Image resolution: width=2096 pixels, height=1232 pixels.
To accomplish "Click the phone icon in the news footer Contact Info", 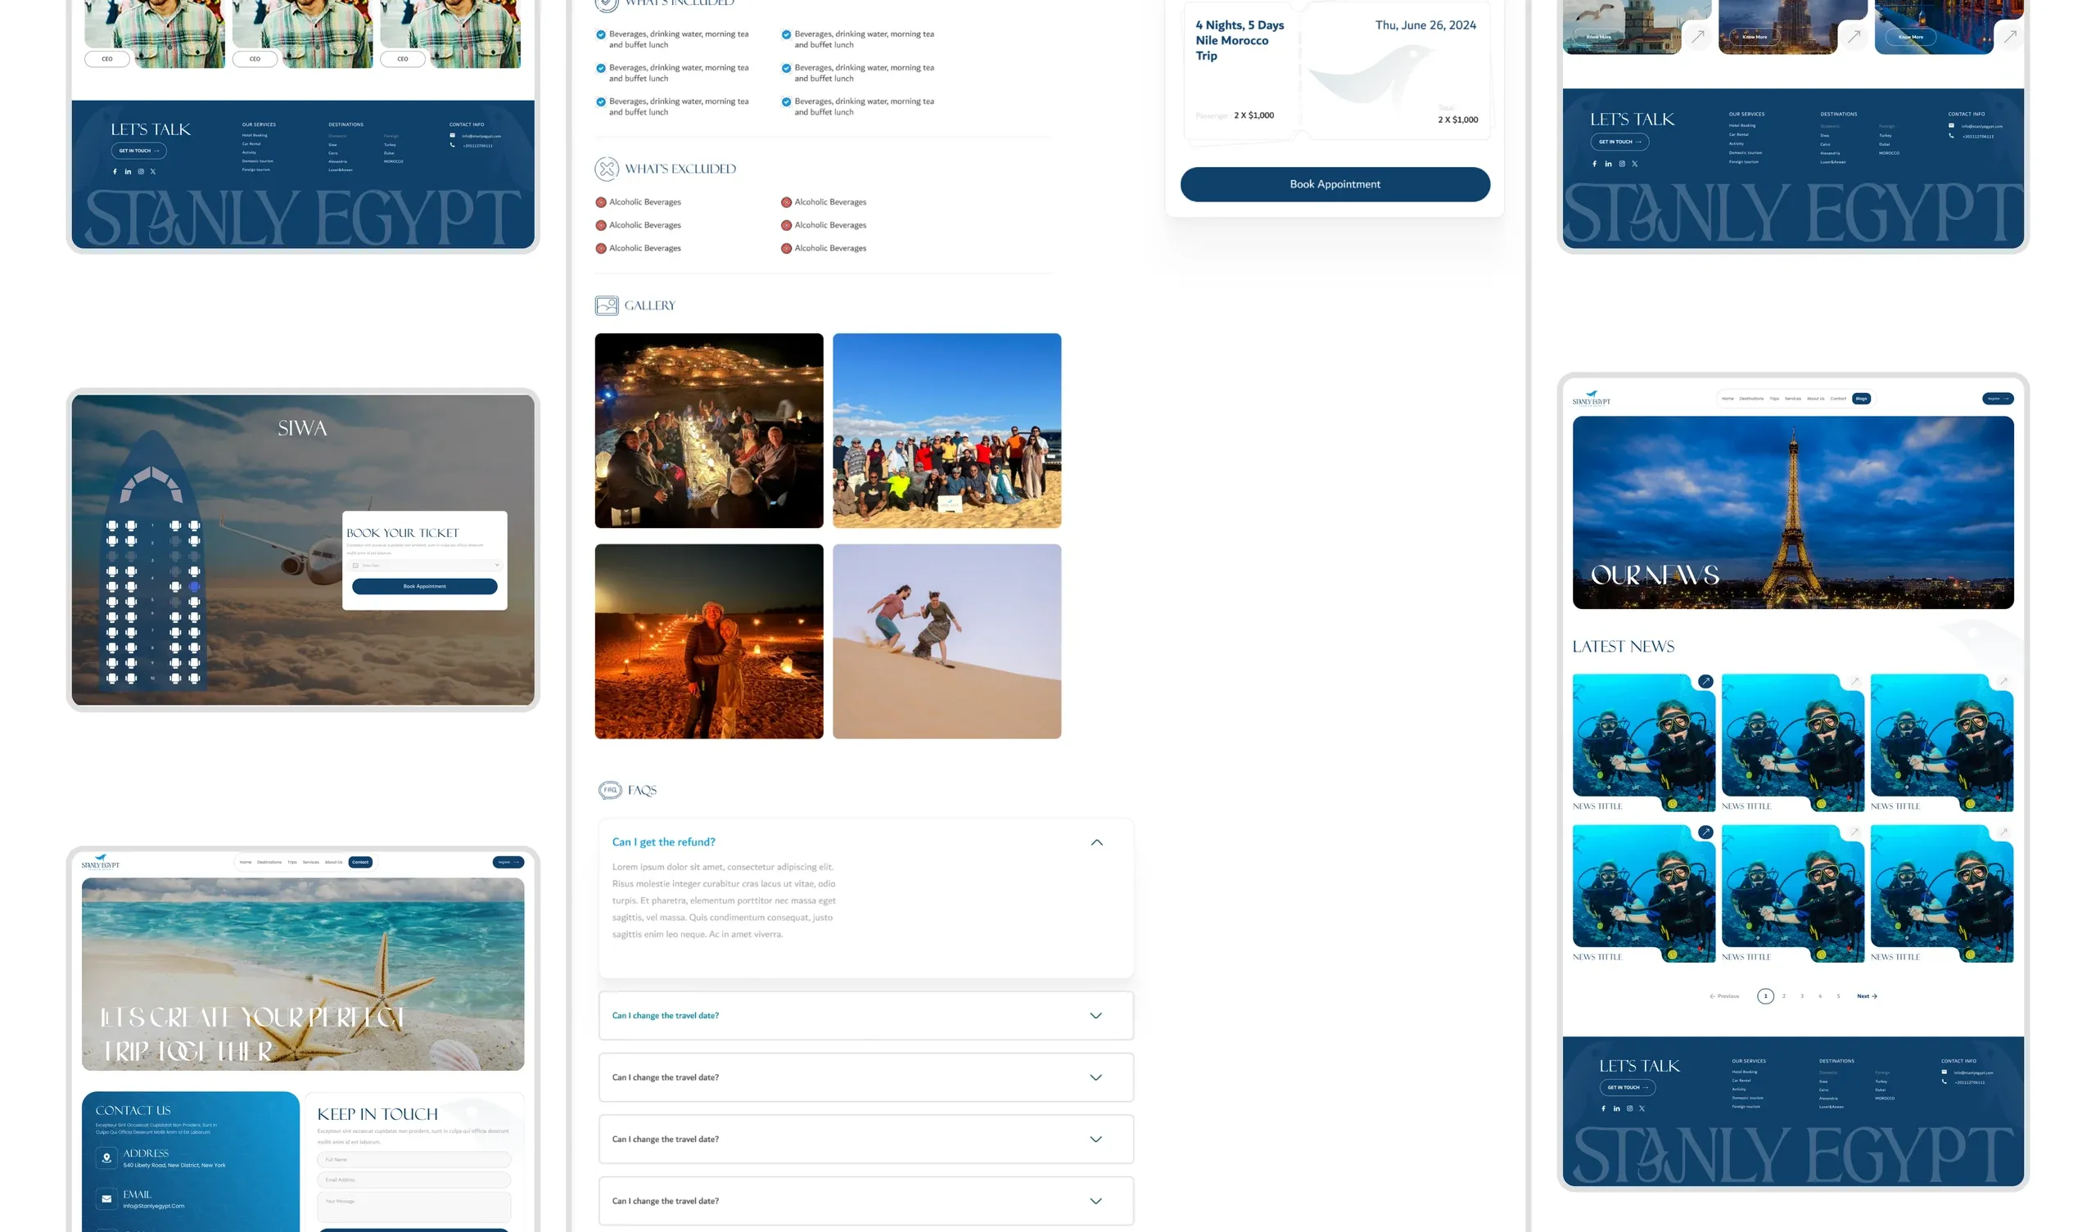I will [x=1944, y=1081].
